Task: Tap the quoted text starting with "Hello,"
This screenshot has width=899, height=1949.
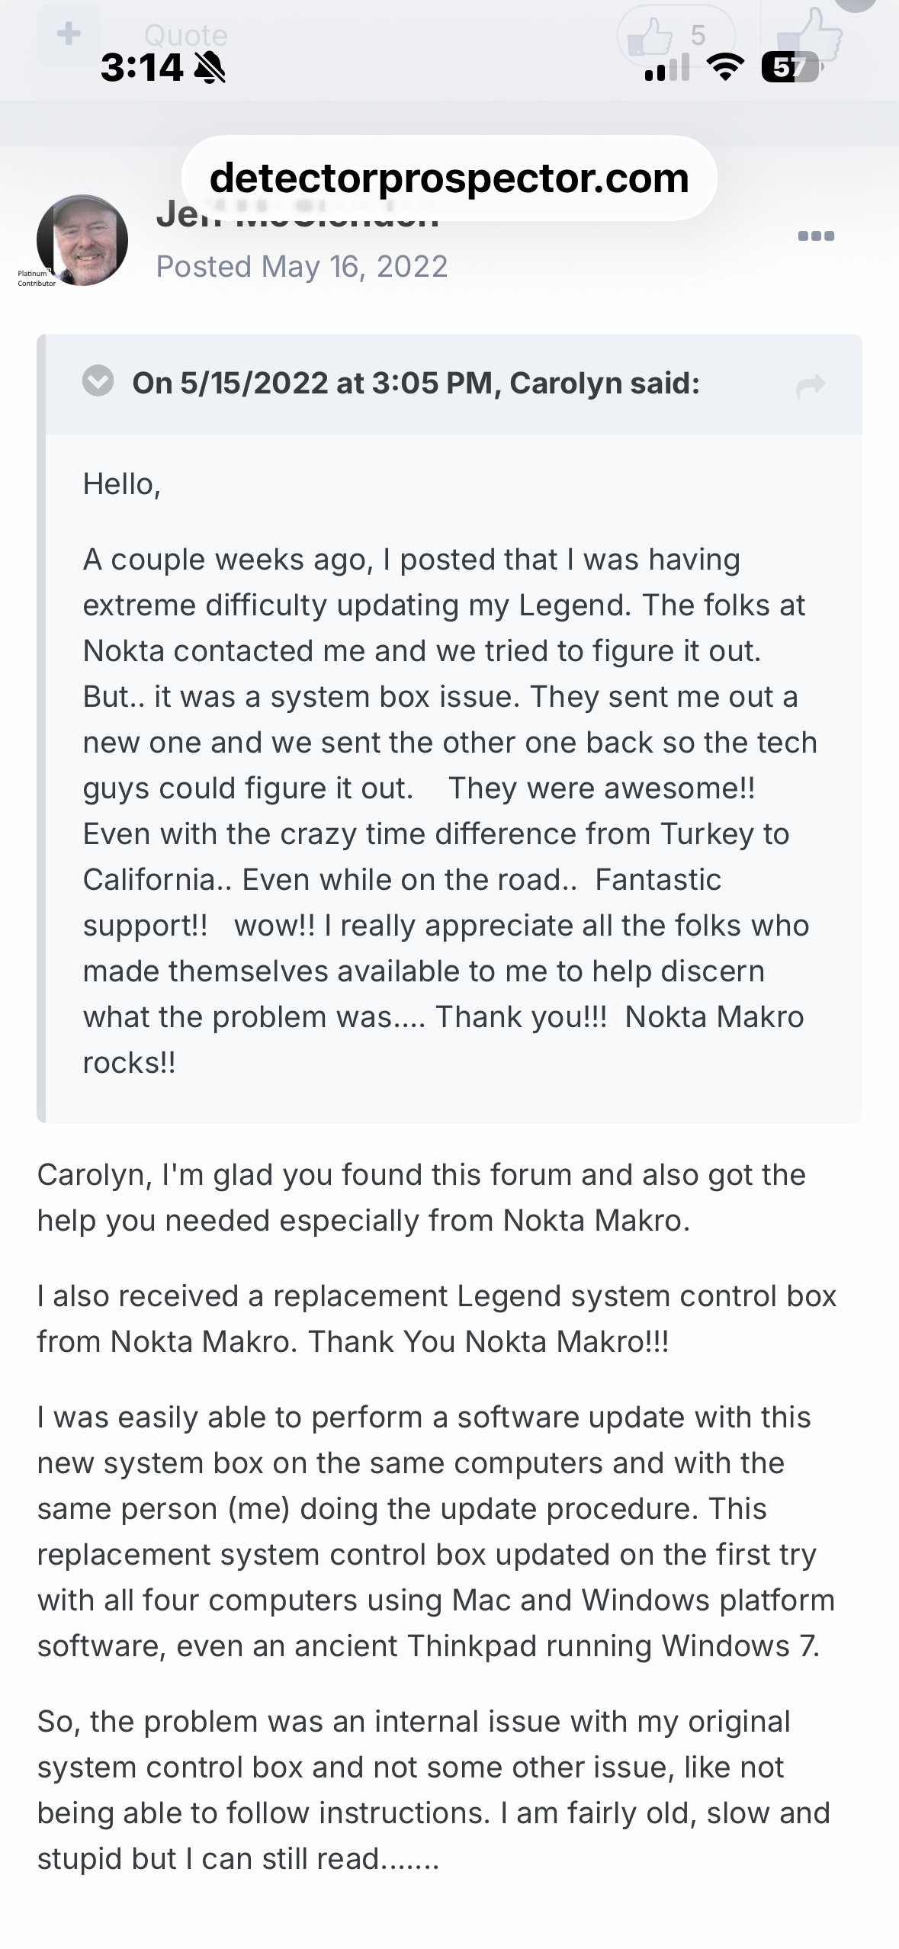Action: [x=122, y=484]
